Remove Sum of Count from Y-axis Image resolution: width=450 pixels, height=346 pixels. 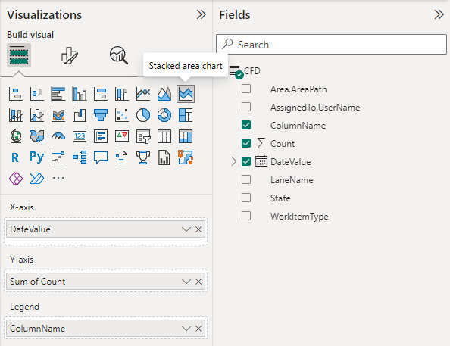(198, 282)
